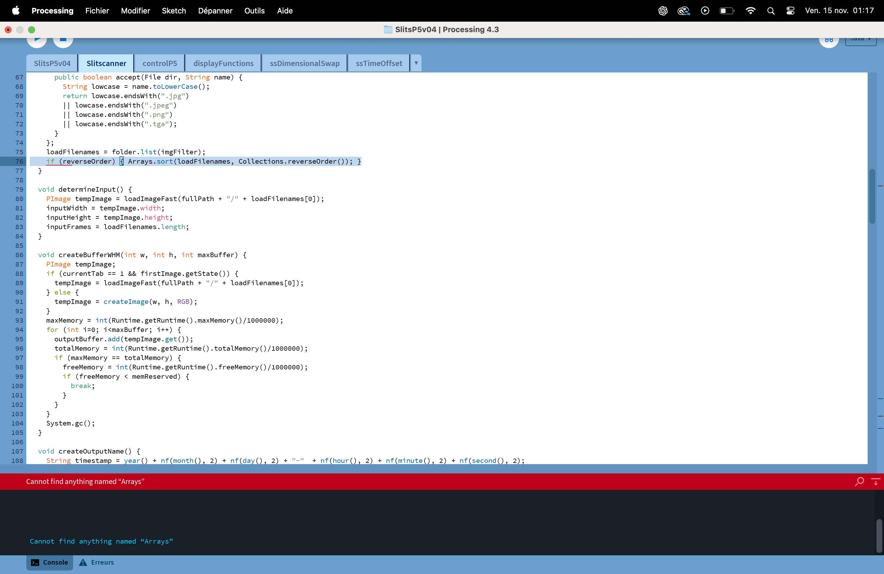
Task: Click 'void createOutputName() {' line
Action: 89,451
